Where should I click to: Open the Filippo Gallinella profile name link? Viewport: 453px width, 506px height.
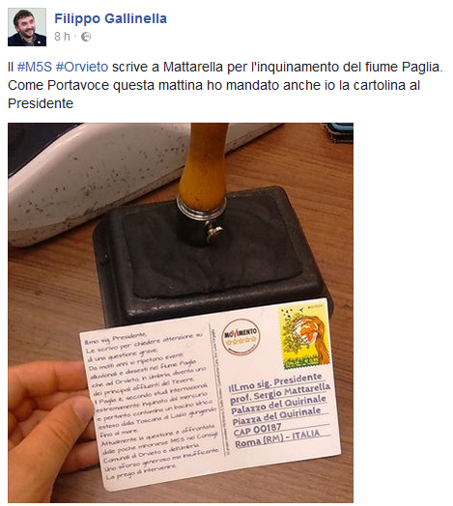tap(110, 18)
